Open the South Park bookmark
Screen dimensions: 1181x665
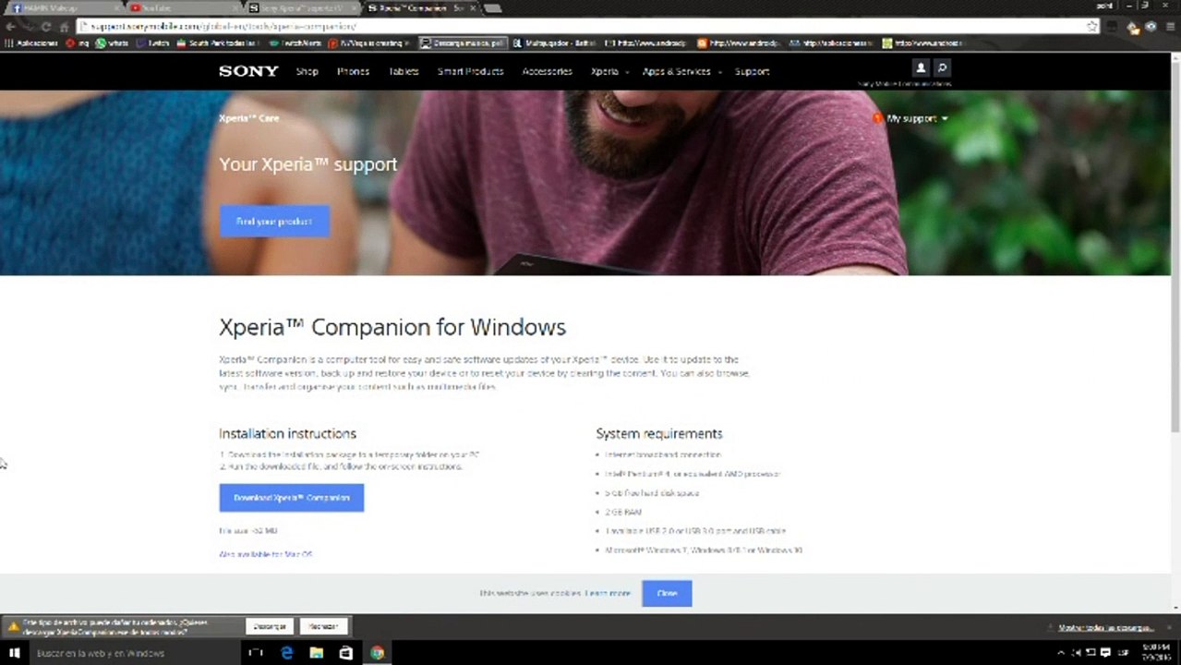pyautogui.click(x=219, y=42)
